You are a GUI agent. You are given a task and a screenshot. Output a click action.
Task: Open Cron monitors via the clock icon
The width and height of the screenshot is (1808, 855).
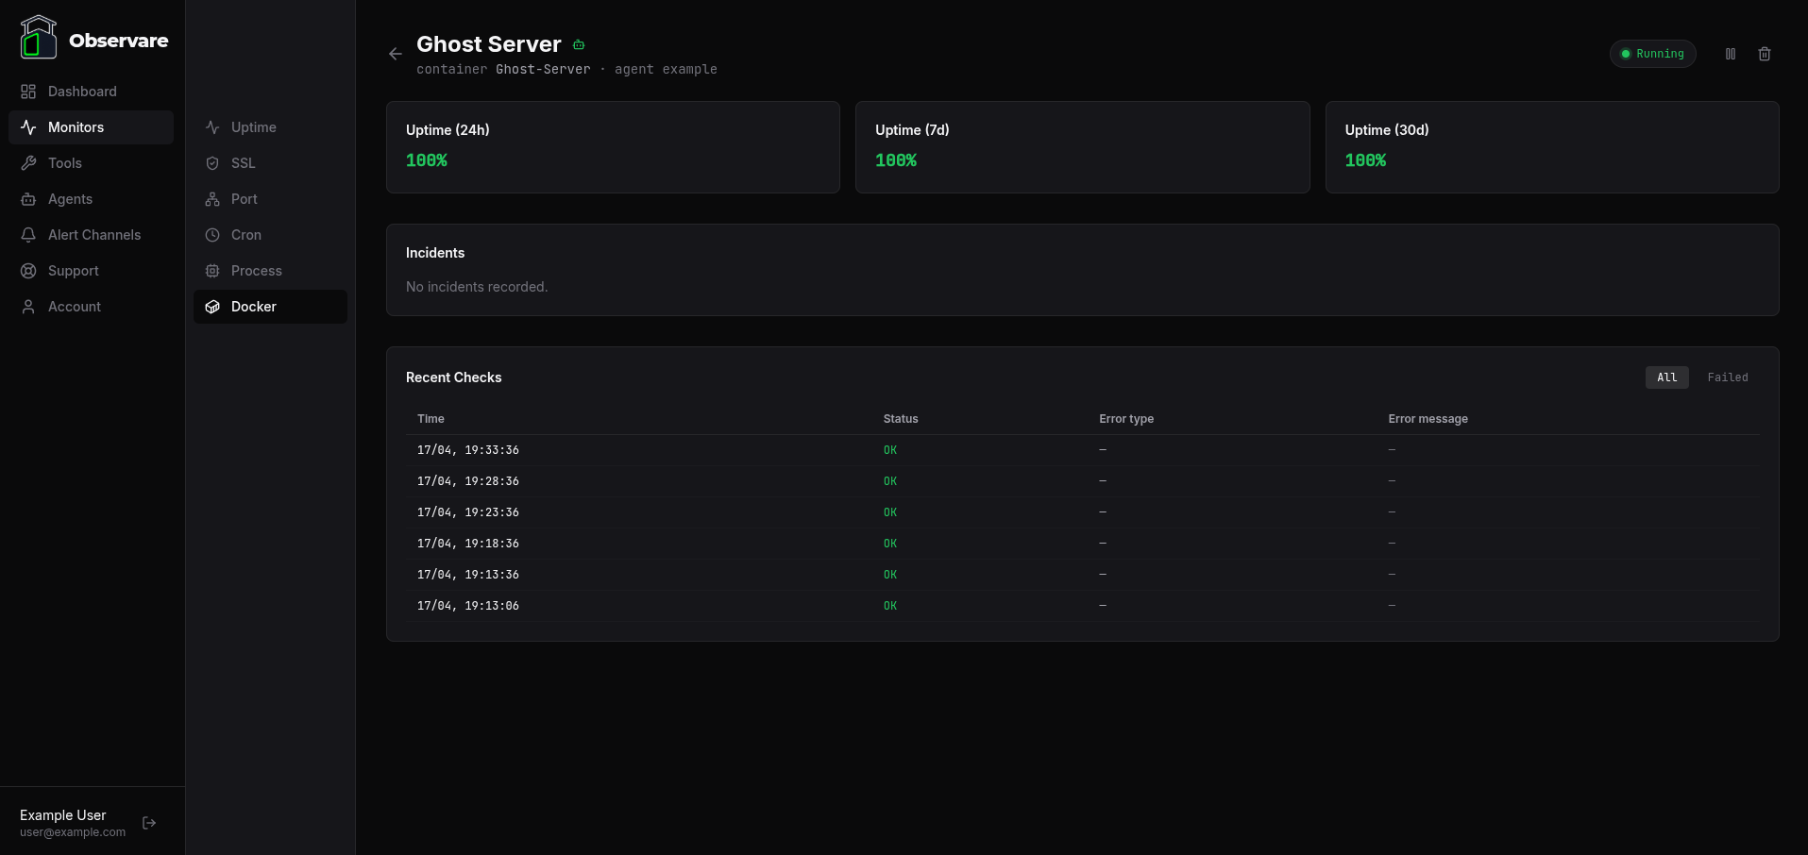(x=211, y=235)
